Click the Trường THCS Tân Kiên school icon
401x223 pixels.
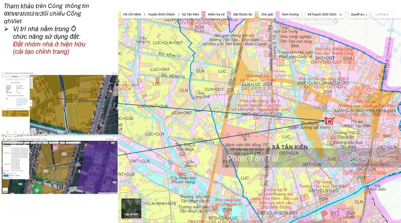pyautogui.click(x=332, y=137)
